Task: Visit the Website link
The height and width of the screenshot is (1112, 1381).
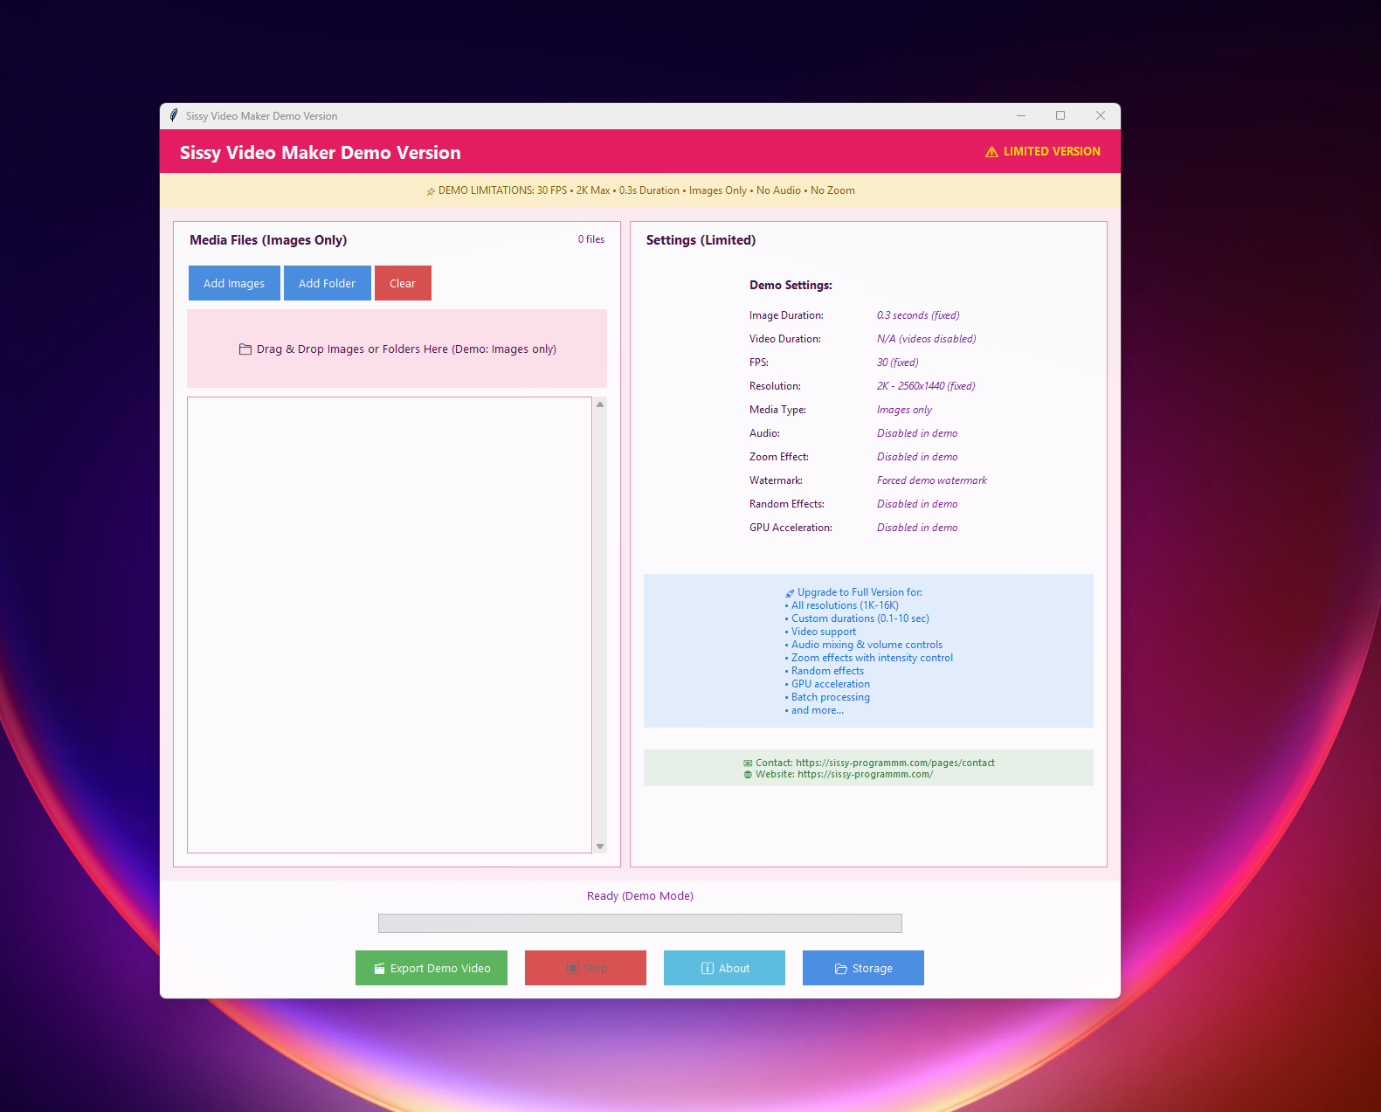Action: tap(865, 774)
